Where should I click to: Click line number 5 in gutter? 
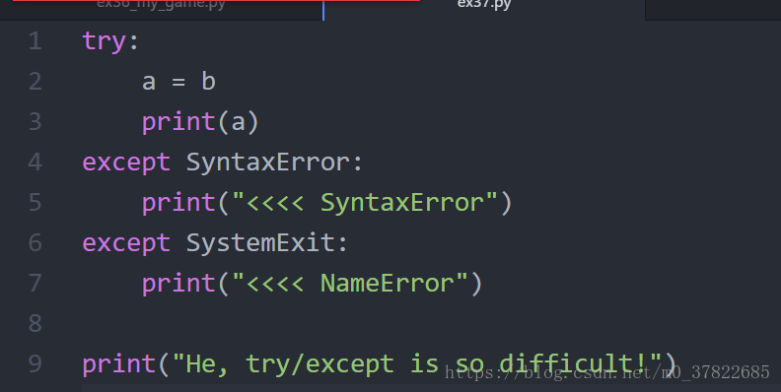(35, 203)
